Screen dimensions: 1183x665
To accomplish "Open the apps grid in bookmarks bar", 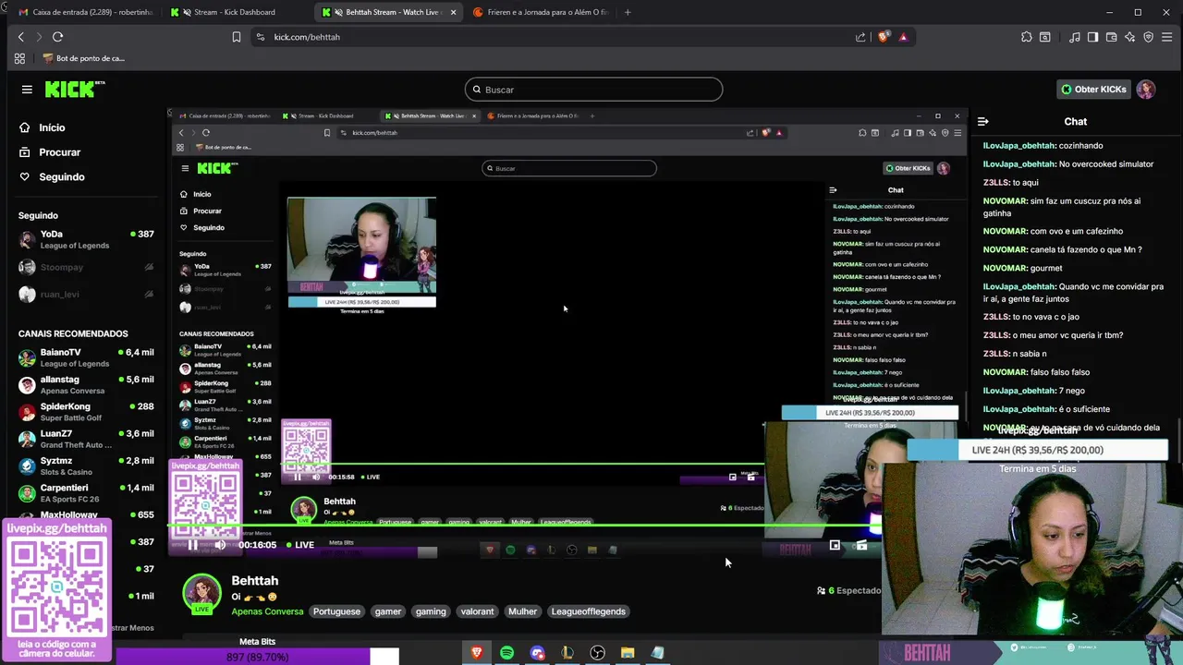I will pyautogui.click(x=19, y=58).
